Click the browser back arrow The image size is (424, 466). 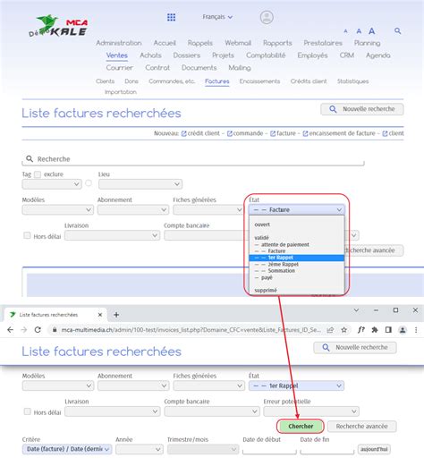click(11, 330)
